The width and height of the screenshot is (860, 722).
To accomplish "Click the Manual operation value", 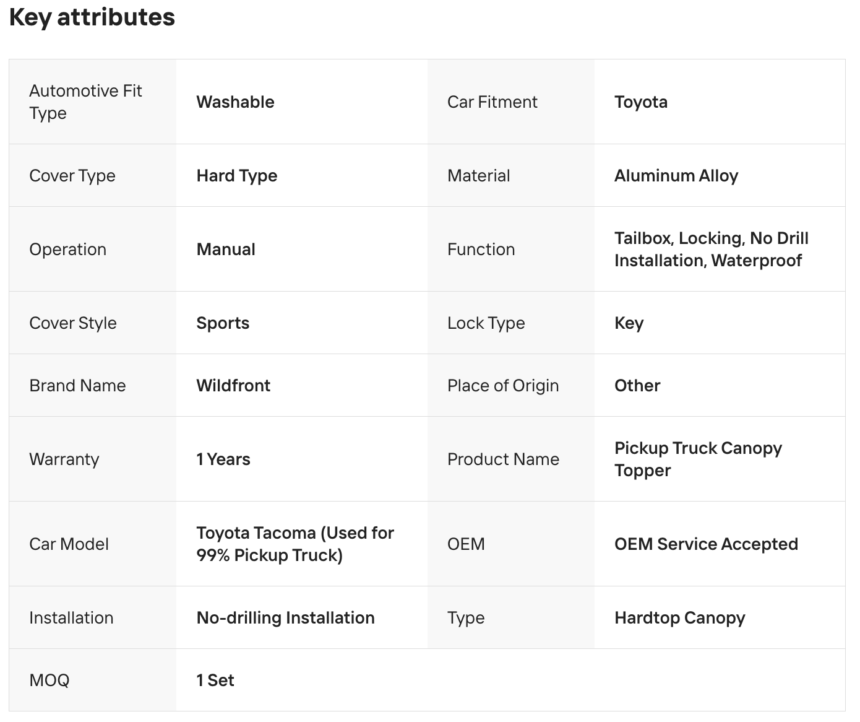I will point(226,250).
